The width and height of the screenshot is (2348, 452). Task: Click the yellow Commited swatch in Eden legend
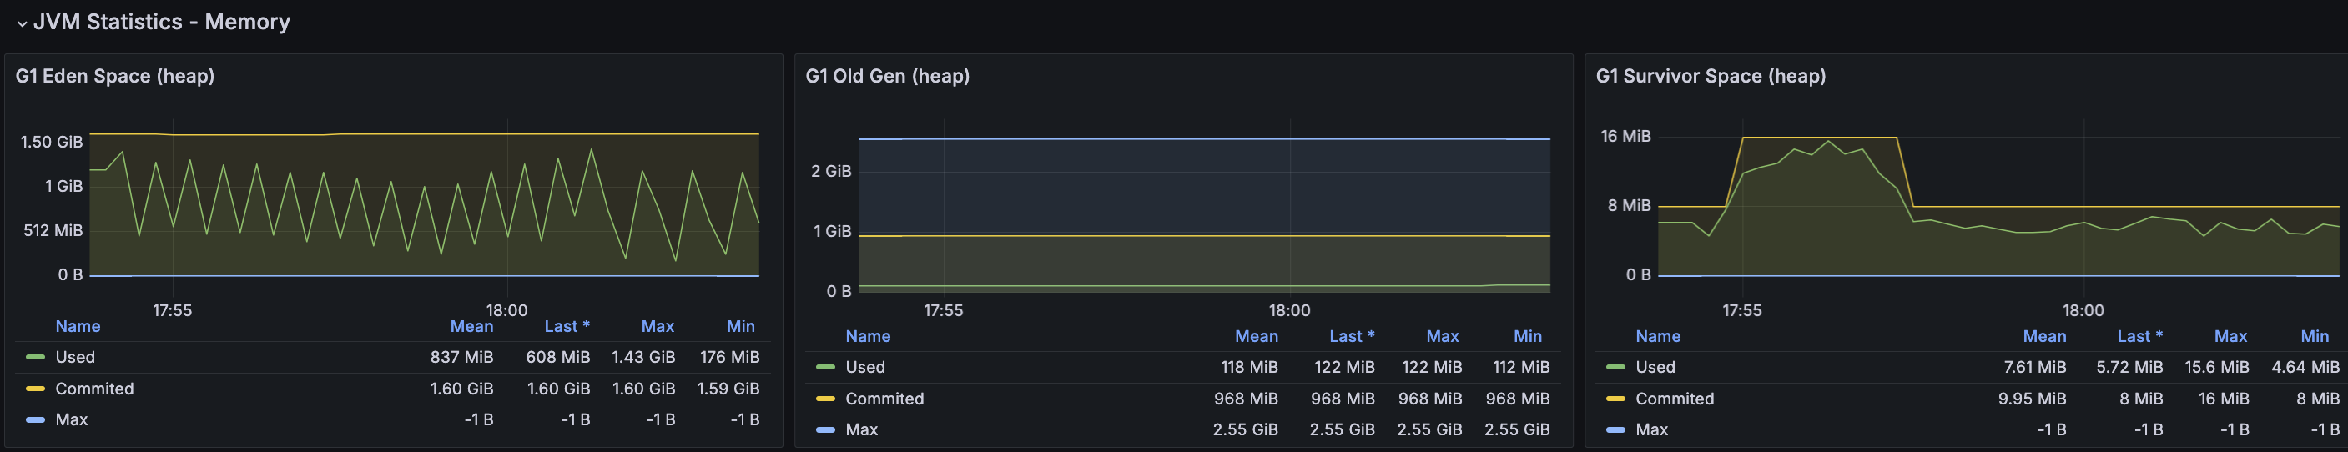(36, 389)
